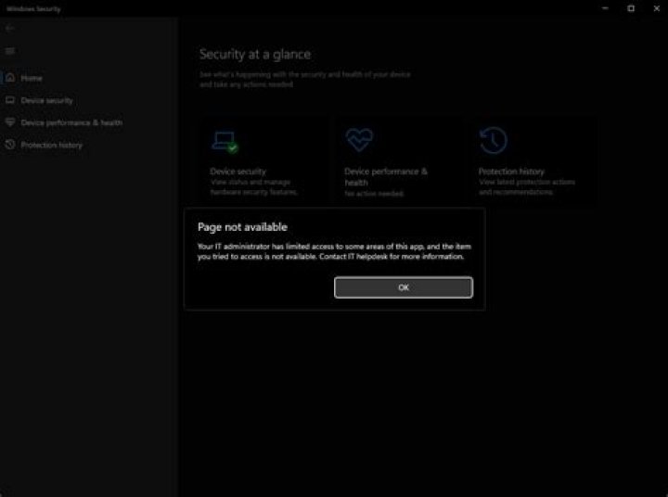This screenshot has height=497, width=668.
Task: Click the Device security tile title
Action: (238, 172)
